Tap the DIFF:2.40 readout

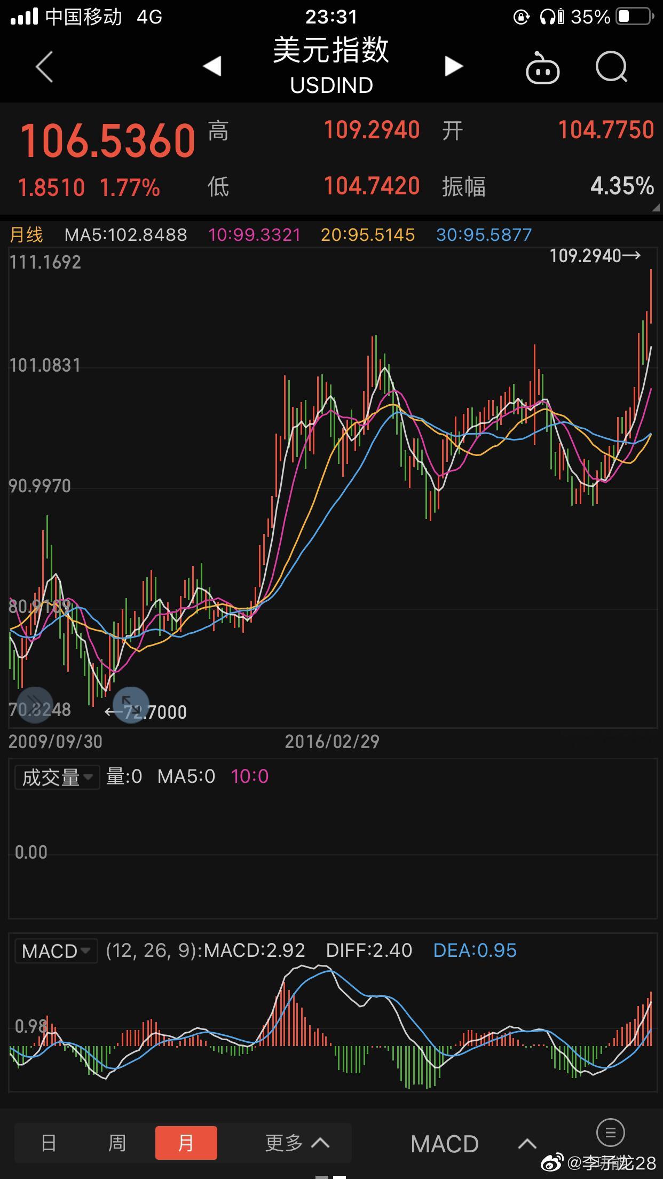click(x=369, y=950)
